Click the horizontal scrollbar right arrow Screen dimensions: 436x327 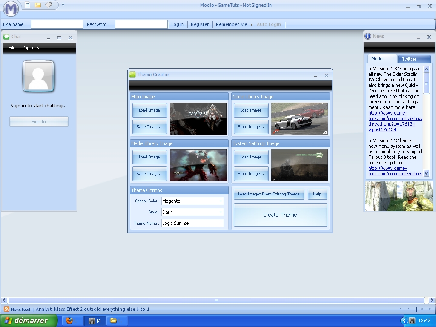(432, 300)
